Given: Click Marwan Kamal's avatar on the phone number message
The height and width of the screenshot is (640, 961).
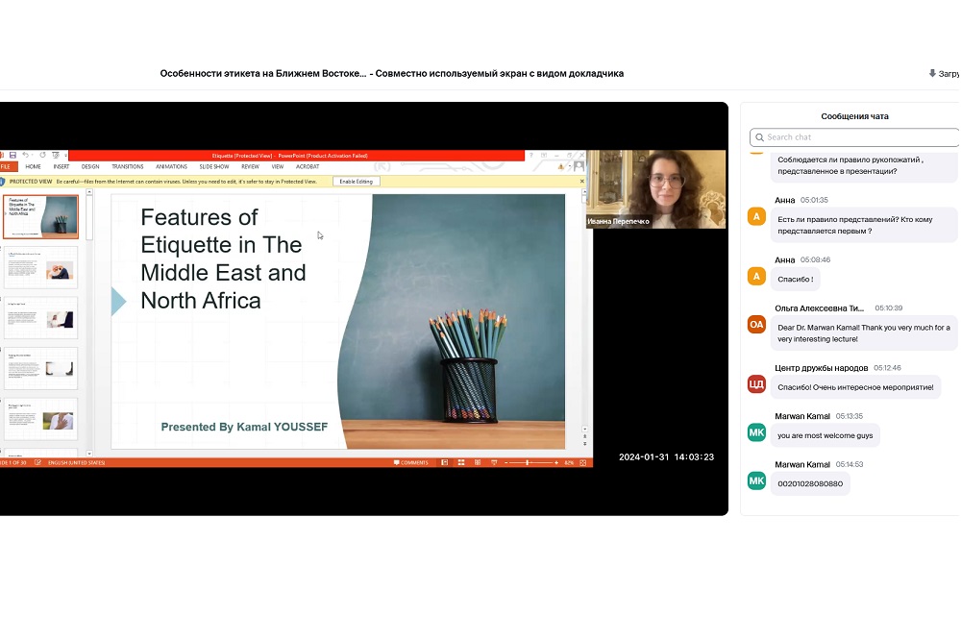Looking at the screenshot, I should (756, 480).
